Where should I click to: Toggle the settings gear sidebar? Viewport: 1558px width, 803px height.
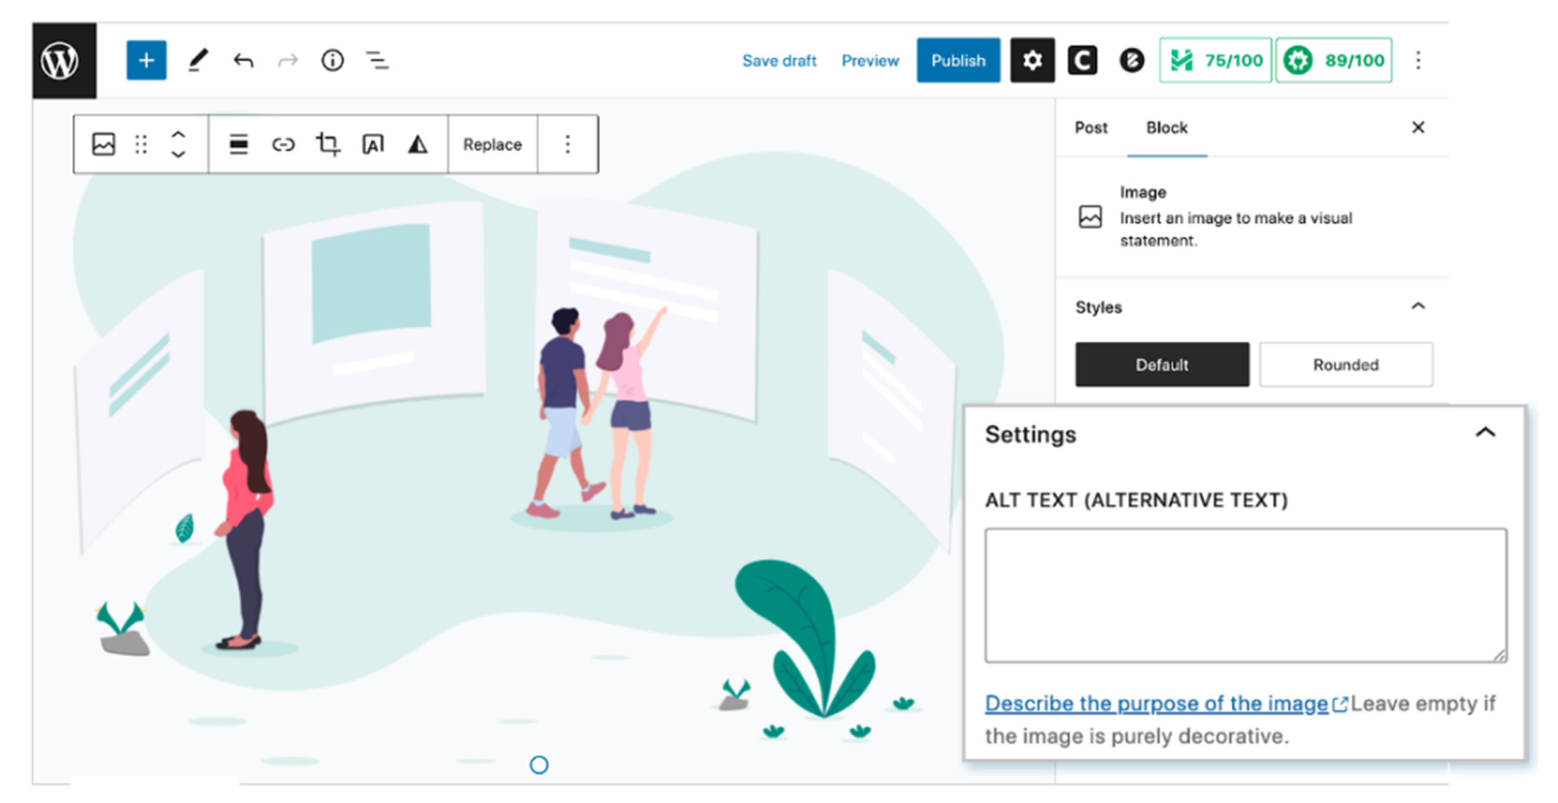click(x=1032, y=60)
